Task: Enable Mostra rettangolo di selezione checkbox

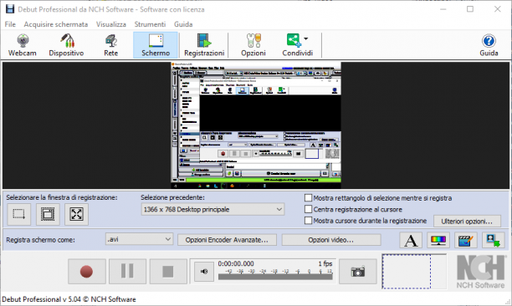Action: coord(308,198)
